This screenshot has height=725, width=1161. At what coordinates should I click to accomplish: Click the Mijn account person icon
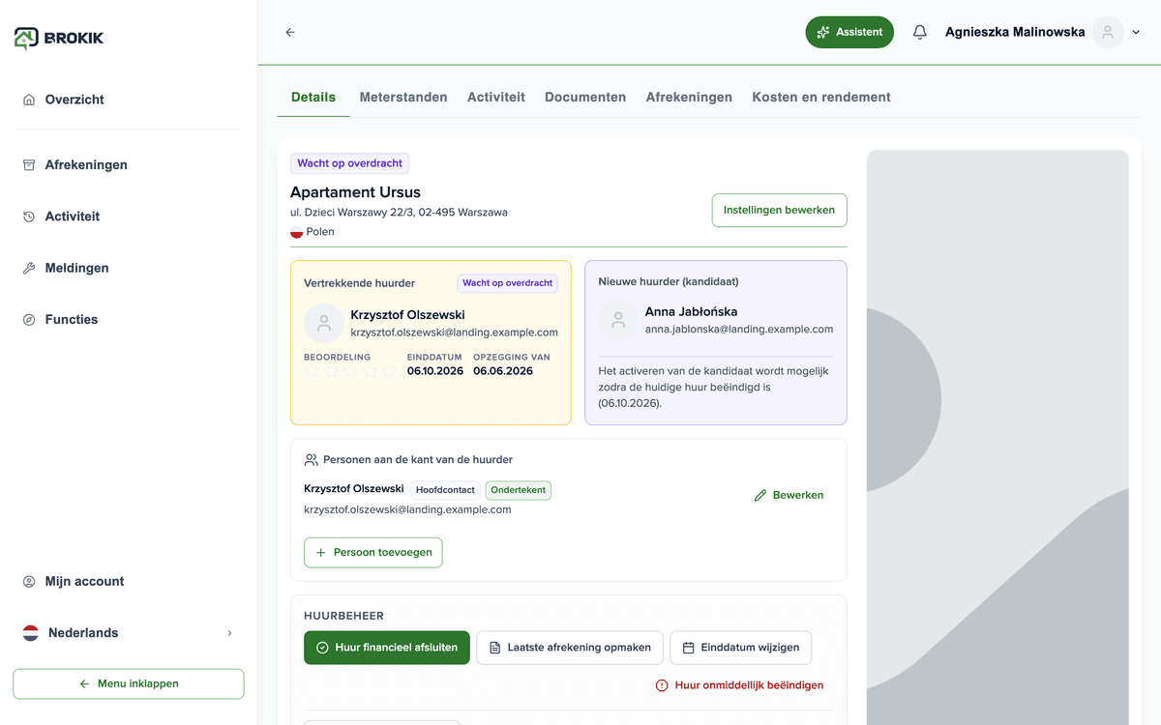[x=29, y=582]
